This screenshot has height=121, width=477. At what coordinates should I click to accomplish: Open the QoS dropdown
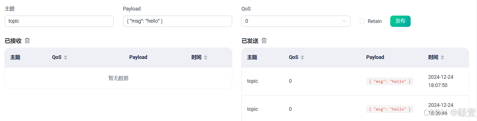(292, 21)
